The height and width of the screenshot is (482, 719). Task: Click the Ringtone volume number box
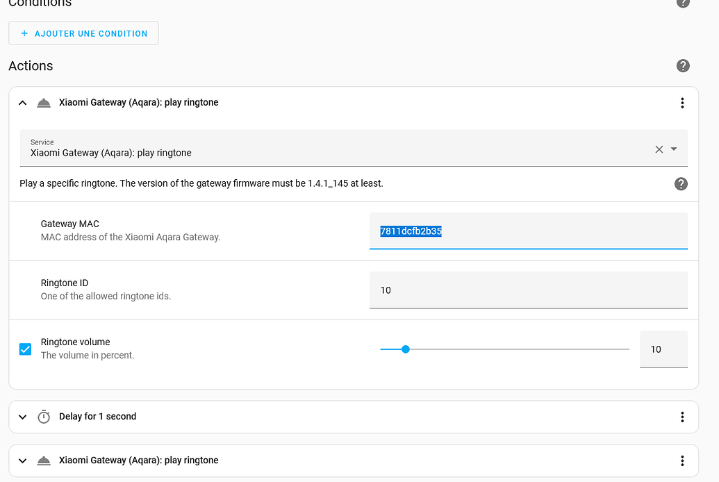[x=663, y=349]
